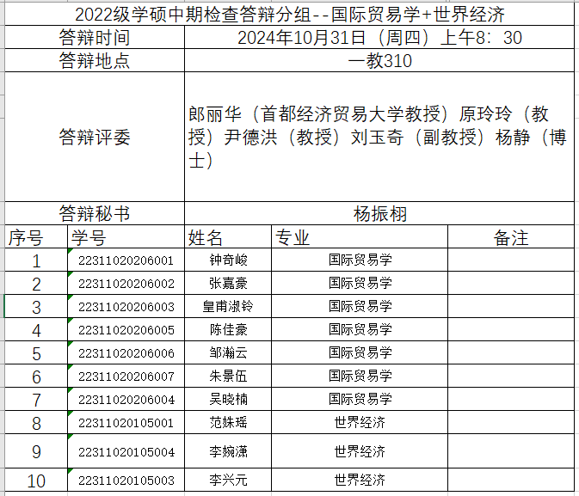This screenshot has width=579, height=496.
Task: Click the title cell with 2022级学硕中期检查答辩分组
Action: pyautogui.click(x=290, y=15)
